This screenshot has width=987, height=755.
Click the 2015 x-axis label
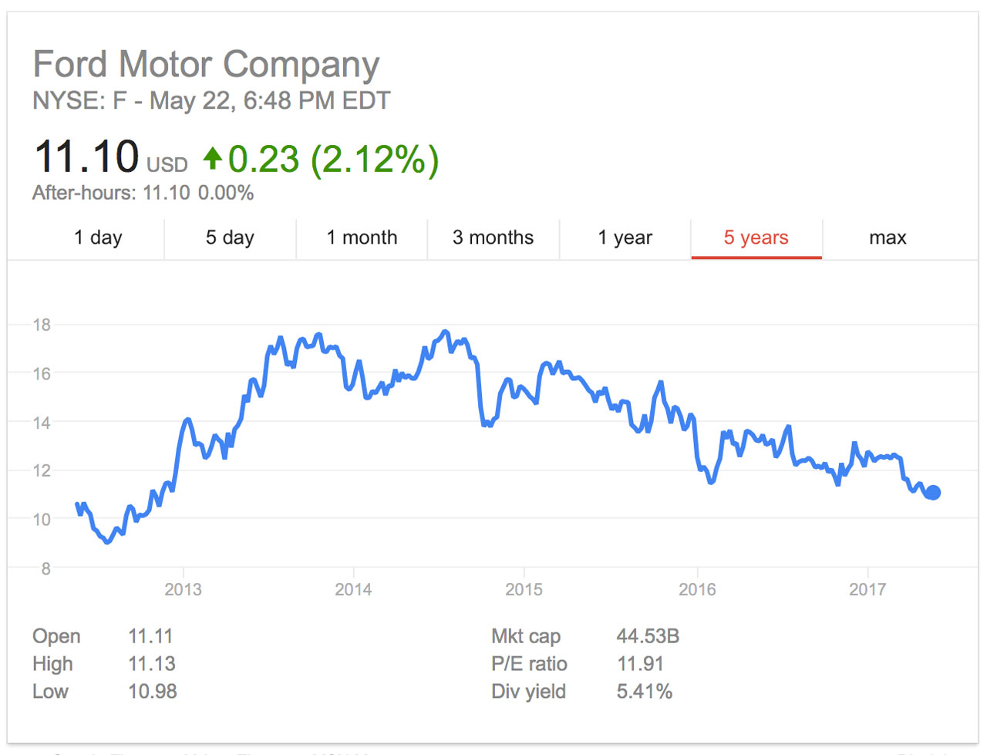pos(524,590)
